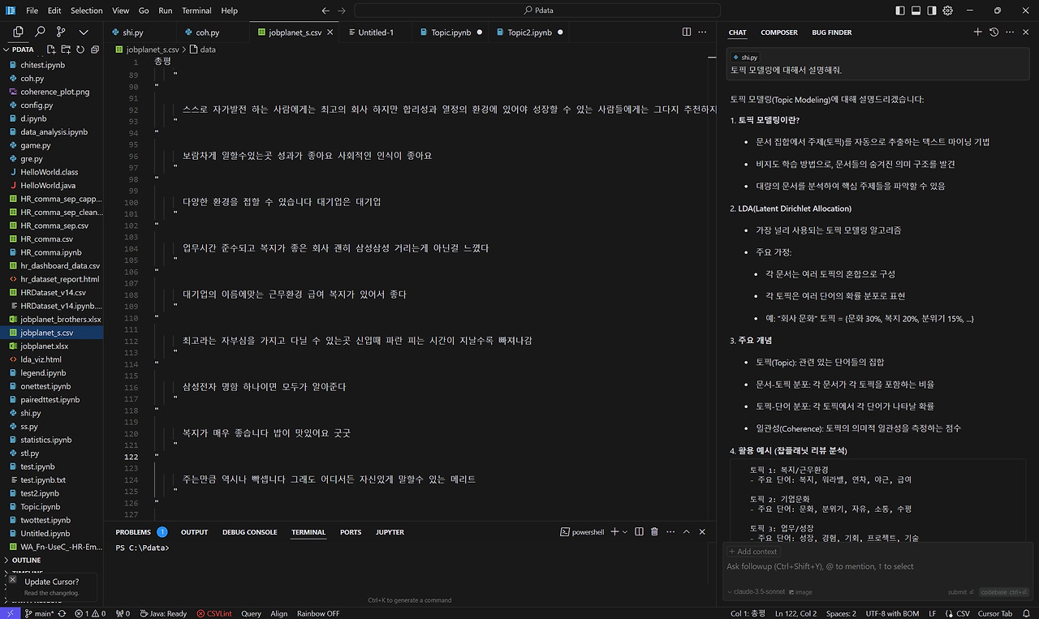
Task: Open editor more actions menu
Action: [704, 32]
